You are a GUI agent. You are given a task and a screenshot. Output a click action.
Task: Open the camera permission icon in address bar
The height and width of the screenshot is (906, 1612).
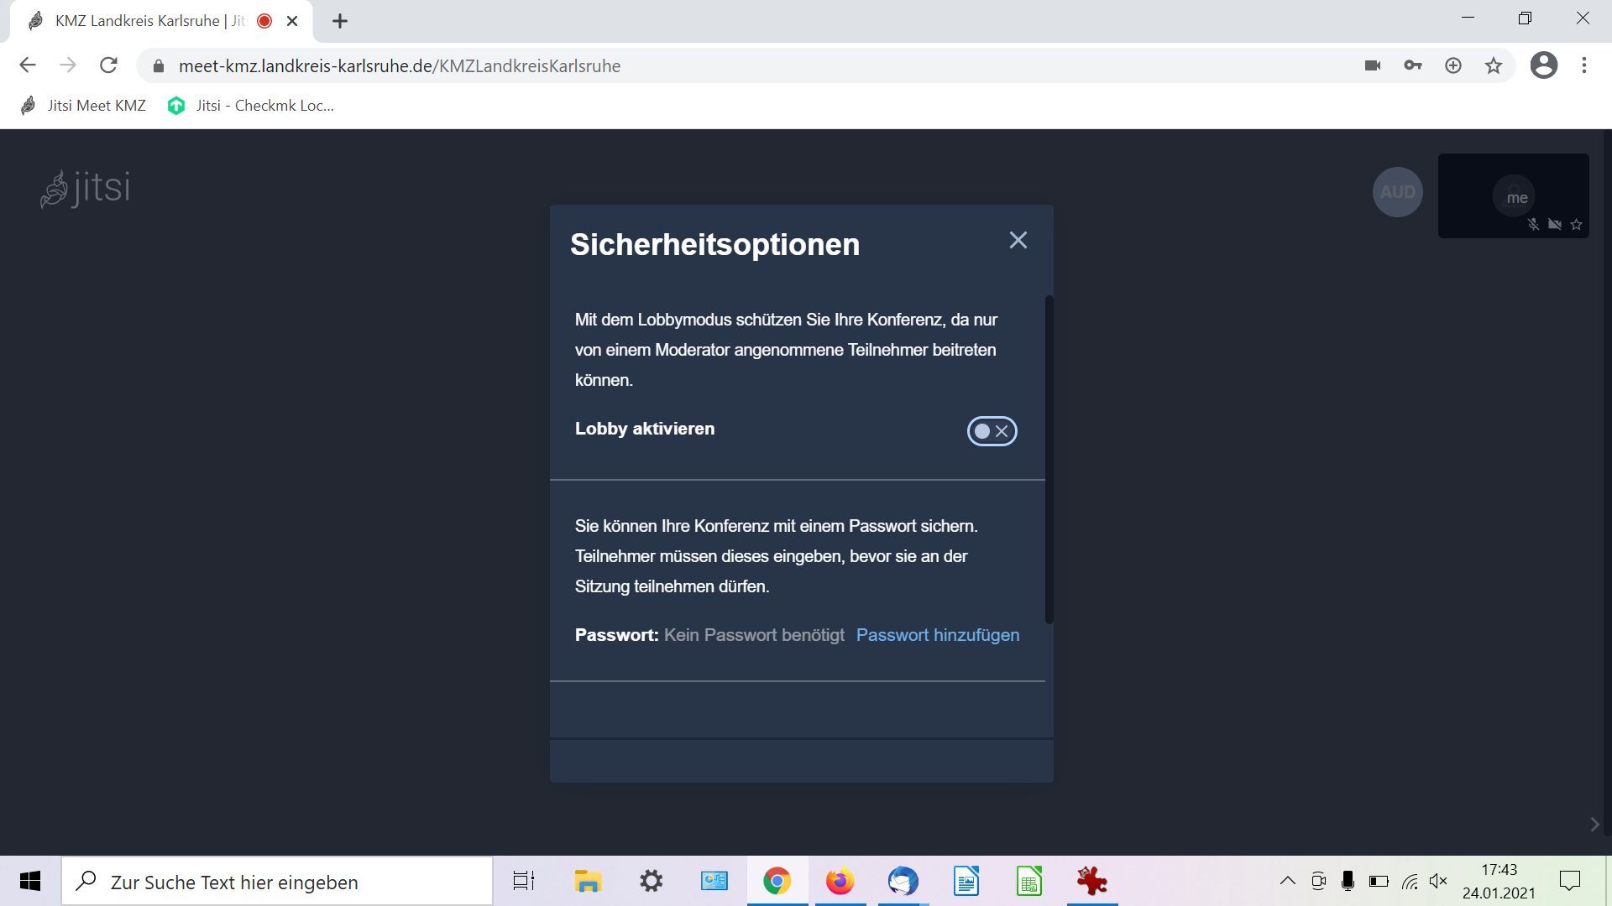(x=1373, y=65)
